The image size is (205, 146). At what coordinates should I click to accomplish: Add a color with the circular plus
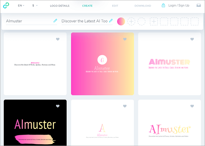coord(131,21)
